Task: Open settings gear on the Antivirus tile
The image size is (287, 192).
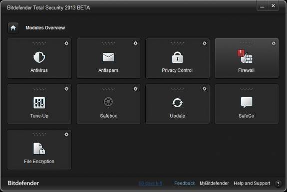Action: pos(66,43)
